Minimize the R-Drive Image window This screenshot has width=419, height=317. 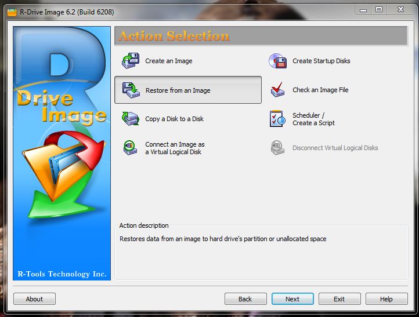click(363, 9)
